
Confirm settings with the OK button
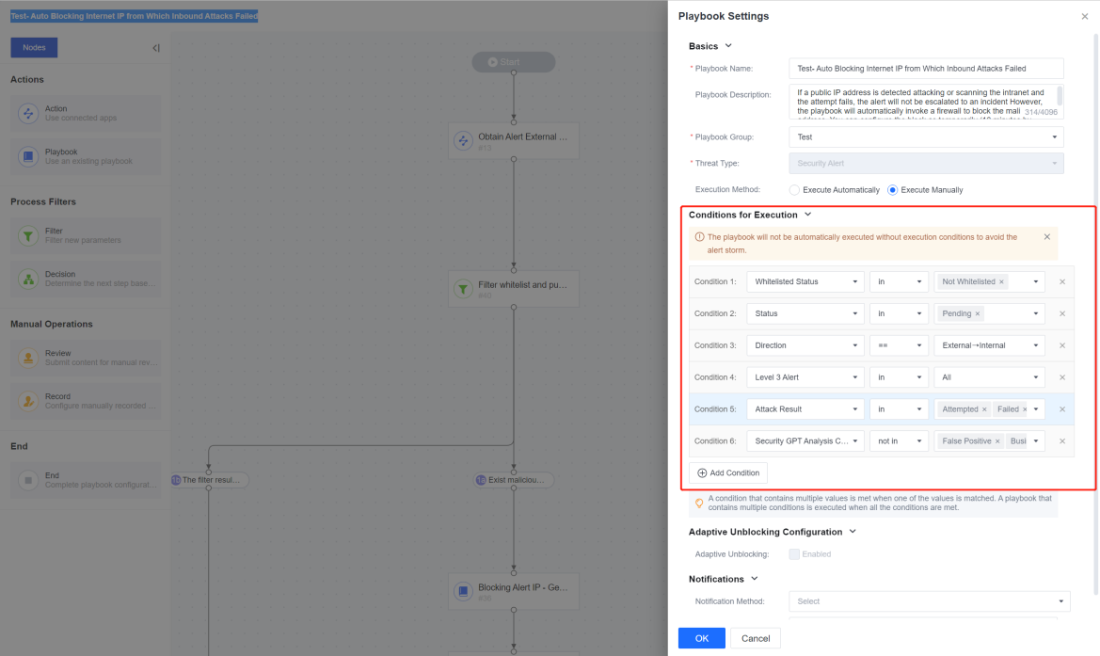(702, 638)
